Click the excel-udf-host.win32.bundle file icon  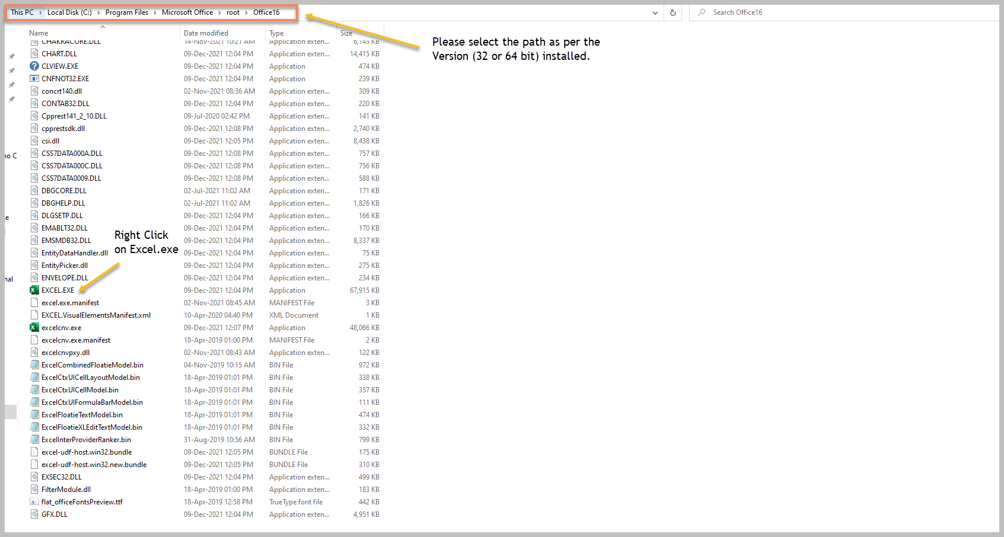(34, 452)
